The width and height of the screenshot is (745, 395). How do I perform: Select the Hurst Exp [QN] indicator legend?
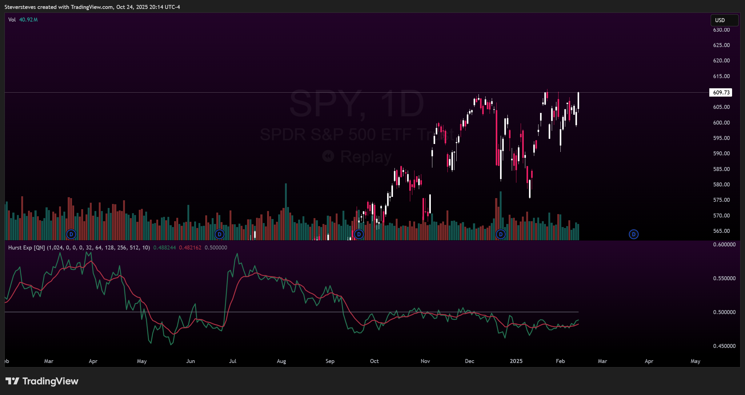79,248
